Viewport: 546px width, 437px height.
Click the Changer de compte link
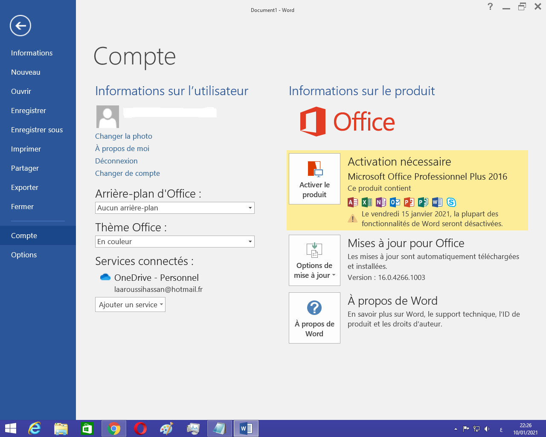128,173
